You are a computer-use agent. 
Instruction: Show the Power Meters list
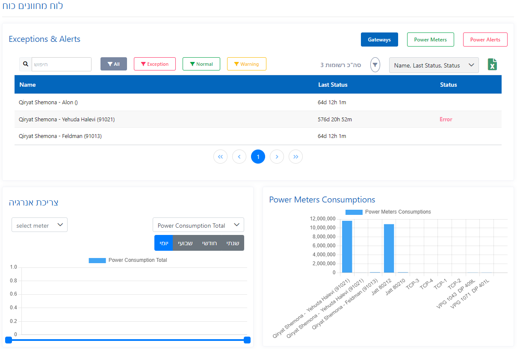tap(430, 40)
